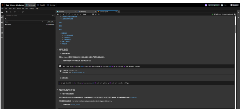
Task: Click the gear icon on right sidebar
Action: coord(238,18)
